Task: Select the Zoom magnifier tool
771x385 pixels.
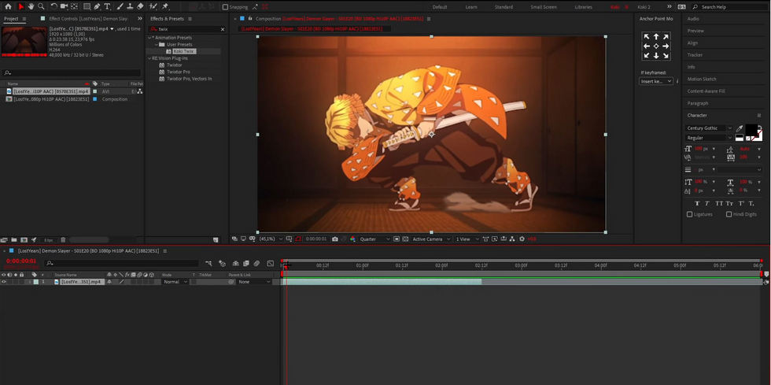Action: pos(41,6)
